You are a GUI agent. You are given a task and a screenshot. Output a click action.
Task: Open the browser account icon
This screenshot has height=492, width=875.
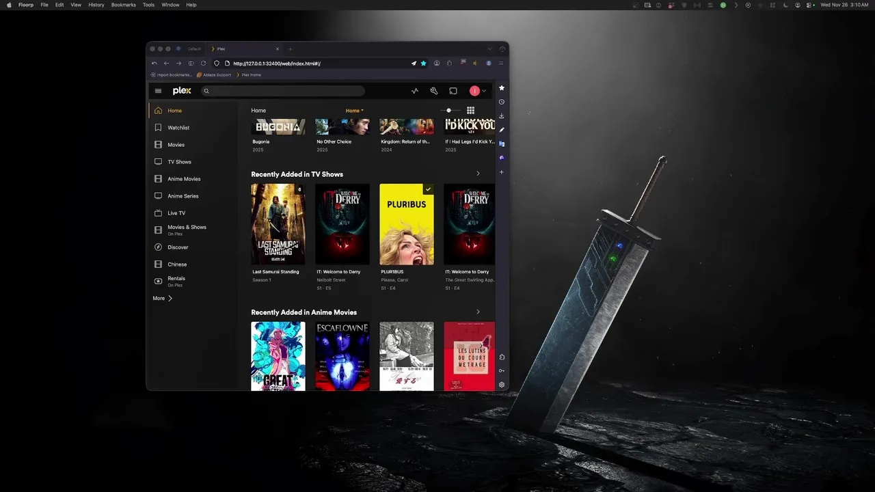click(437, 64)
